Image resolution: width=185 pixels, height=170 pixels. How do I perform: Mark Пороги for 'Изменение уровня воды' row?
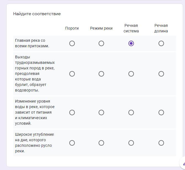pos(72,113)
